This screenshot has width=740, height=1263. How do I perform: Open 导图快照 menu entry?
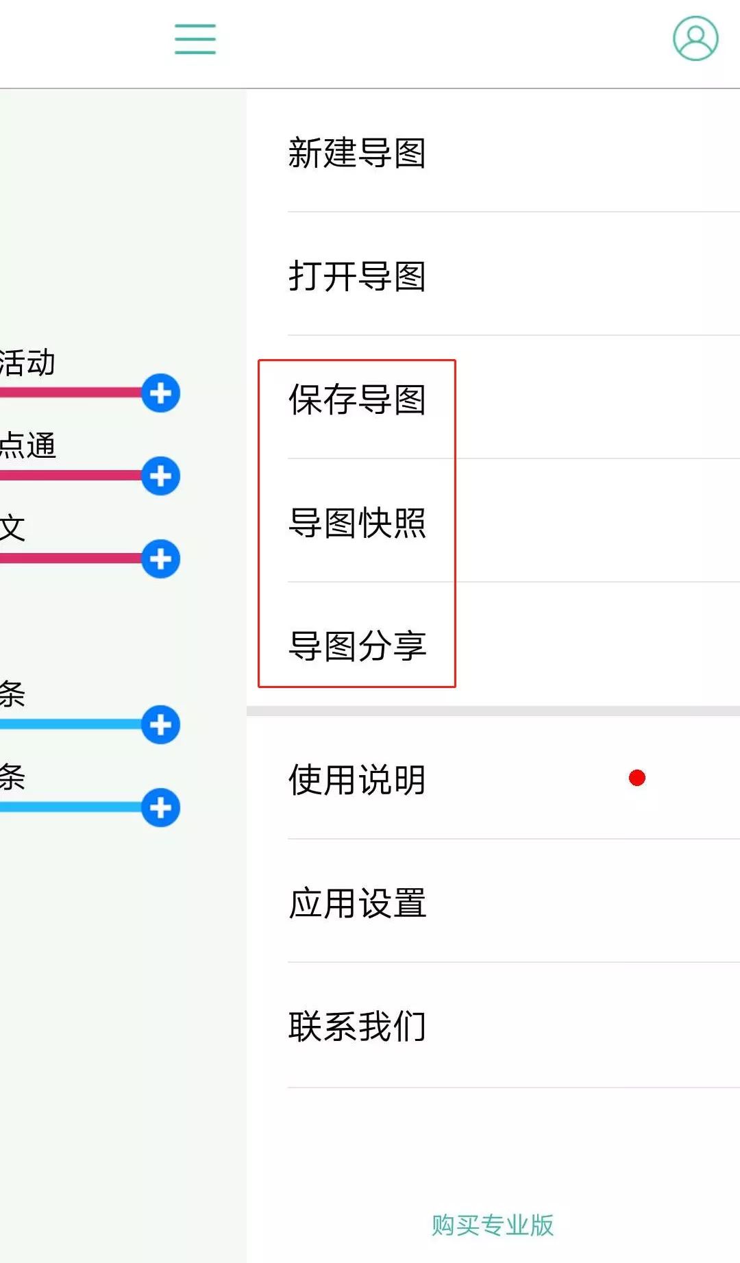[x=493, y=522]
